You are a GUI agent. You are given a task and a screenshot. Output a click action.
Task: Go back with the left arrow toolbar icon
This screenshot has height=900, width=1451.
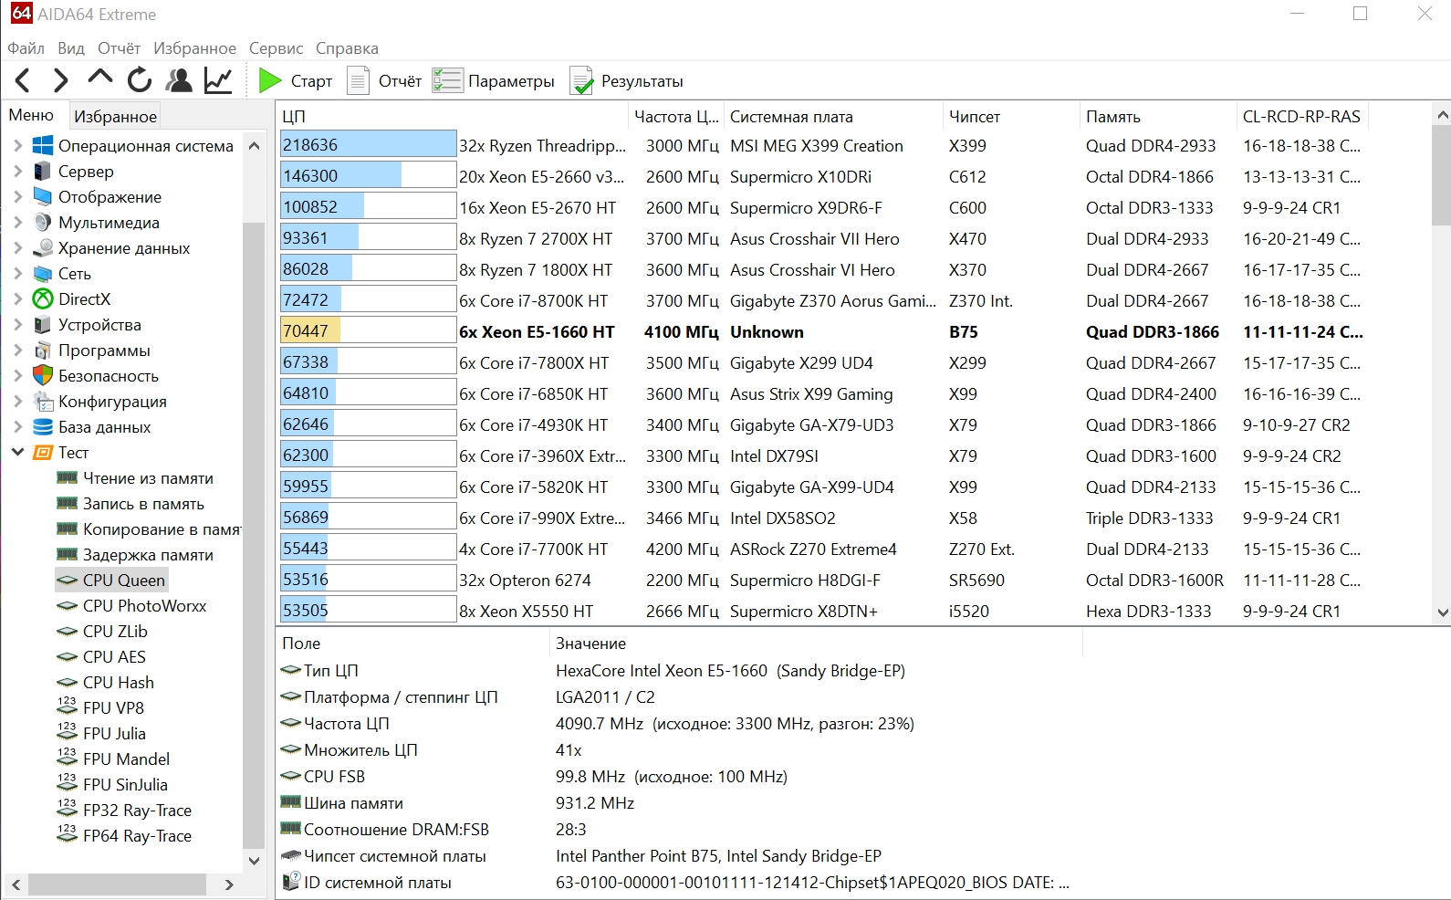coord(24,81)
